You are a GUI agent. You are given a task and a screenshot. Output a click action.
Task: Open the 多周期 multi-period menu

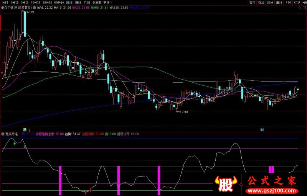click(96, 2)
